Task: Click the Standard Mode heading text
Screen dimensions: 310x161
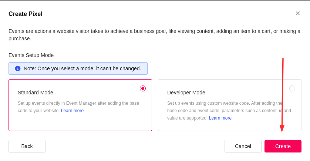Action: click(36, 93)
